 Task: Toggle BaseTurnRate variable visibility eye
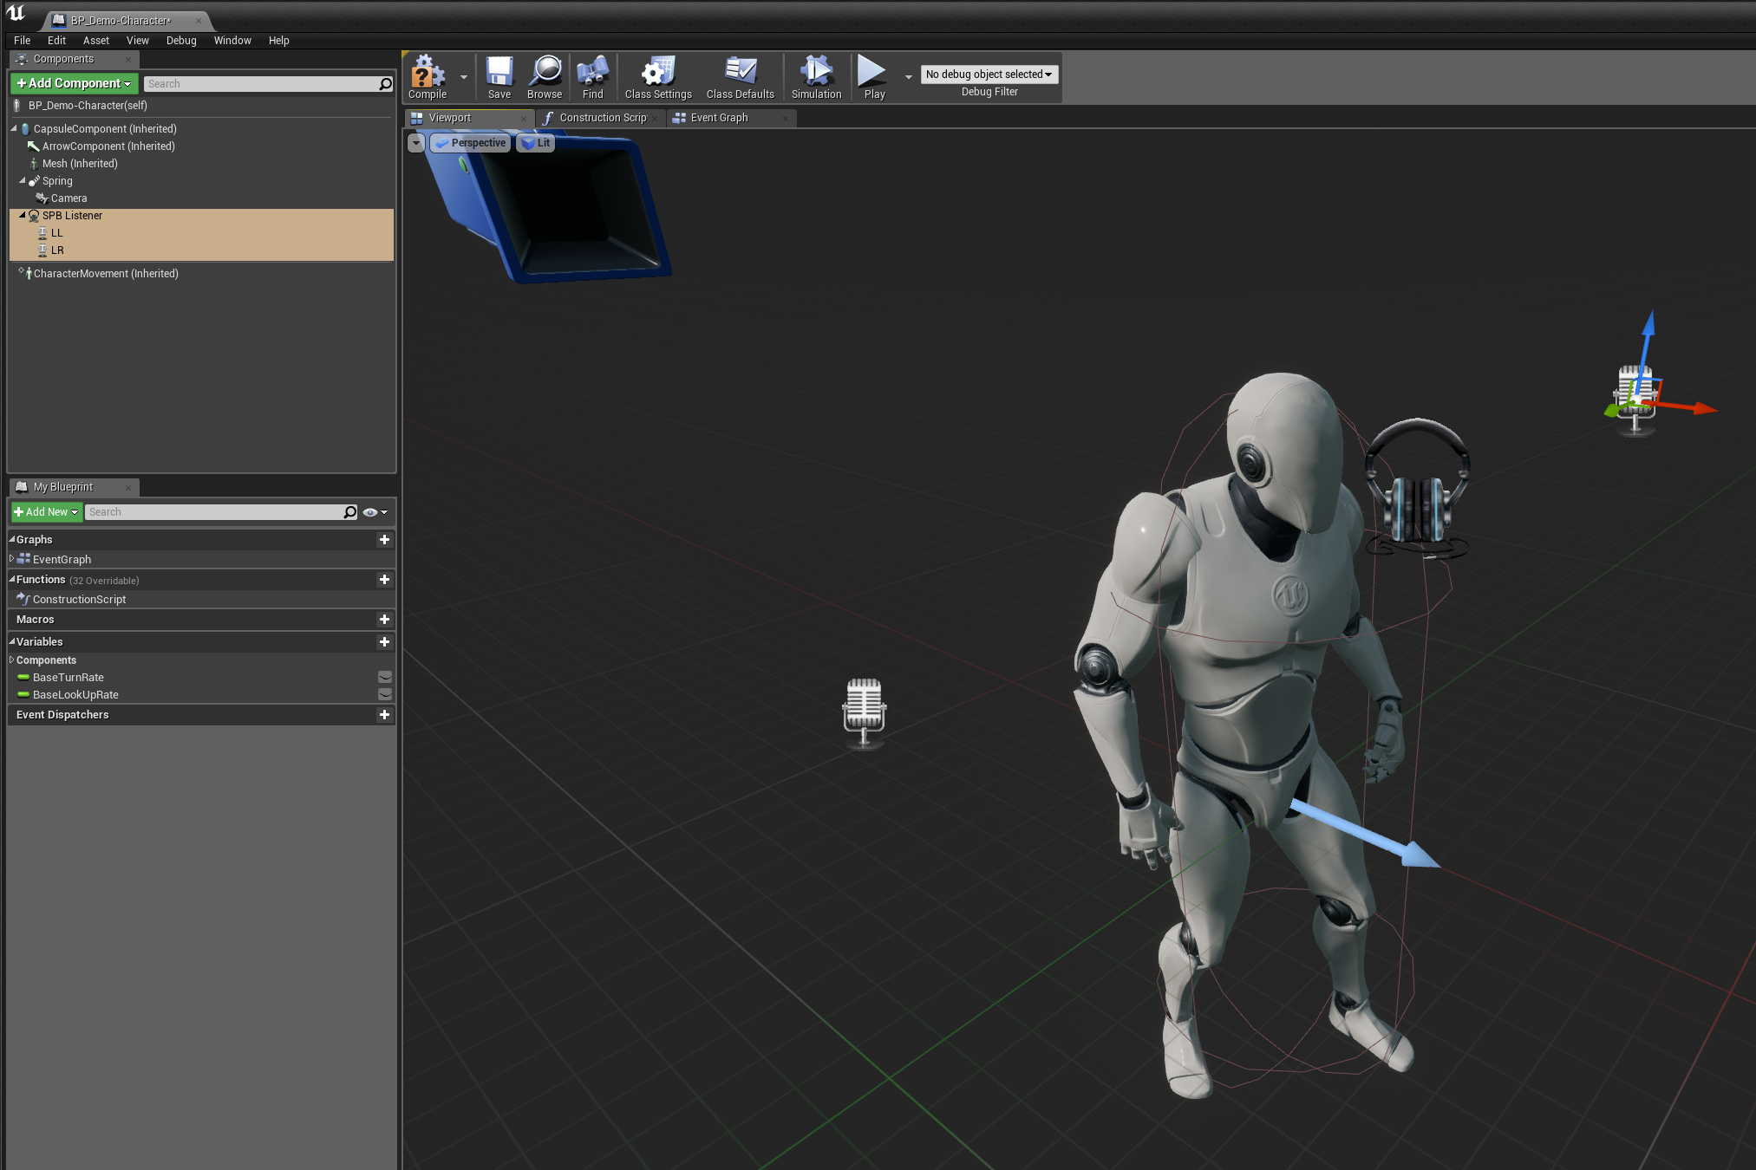coord(385,677)
